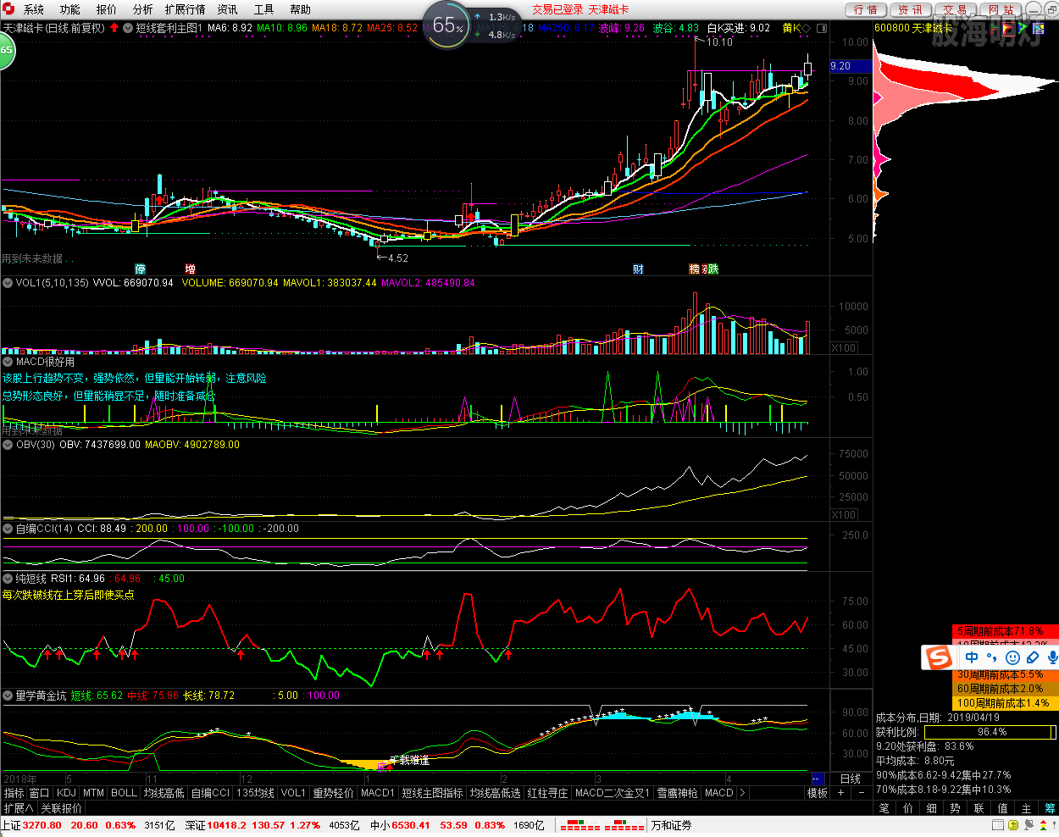1059x837 pixels.
Task: Select the MTM indicator tab
Action: point(94,793)
